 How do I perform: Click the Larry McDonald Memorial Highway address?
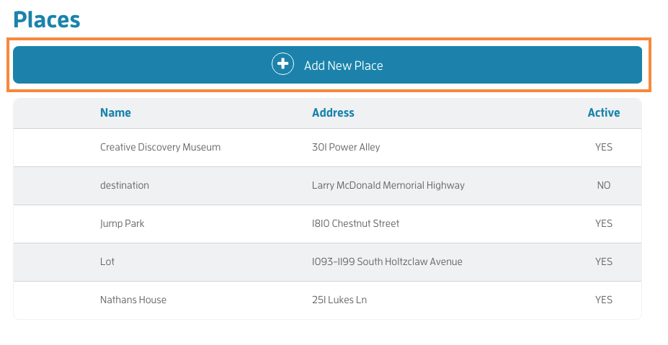tap(388, 185)
